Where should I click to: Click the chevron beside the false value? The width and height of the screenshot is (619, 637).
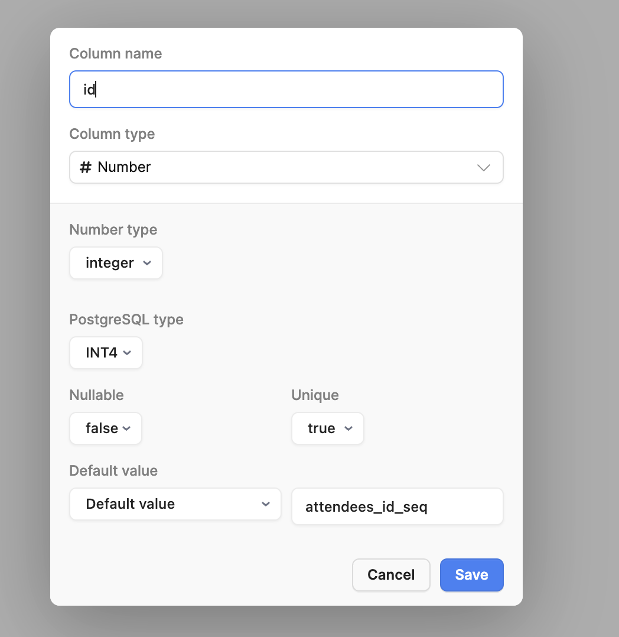point(127,428)
